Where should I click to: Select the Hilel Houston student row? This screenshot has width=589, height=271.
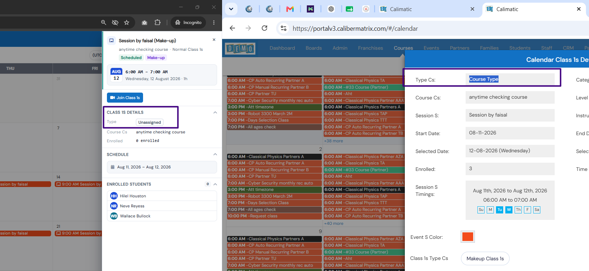[162, 196]
